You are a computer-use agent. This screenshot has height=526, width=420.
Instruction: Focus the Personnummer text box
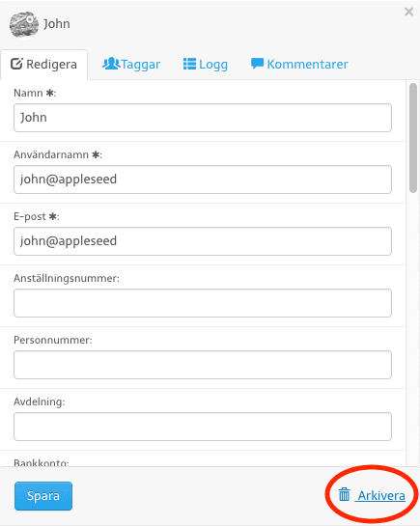(x=203, y=365)
